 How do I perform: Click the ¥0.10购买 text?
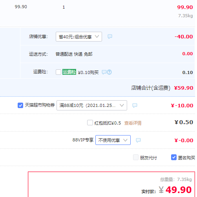click(88, 72)
